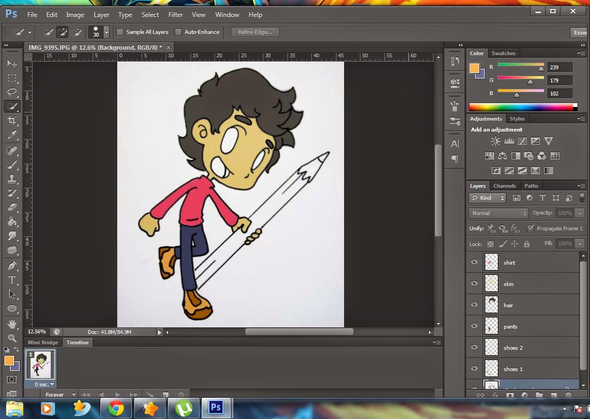Open the Kind layer filter dropdown
Viewport: 590px width, 419px height.
(487, 197)
